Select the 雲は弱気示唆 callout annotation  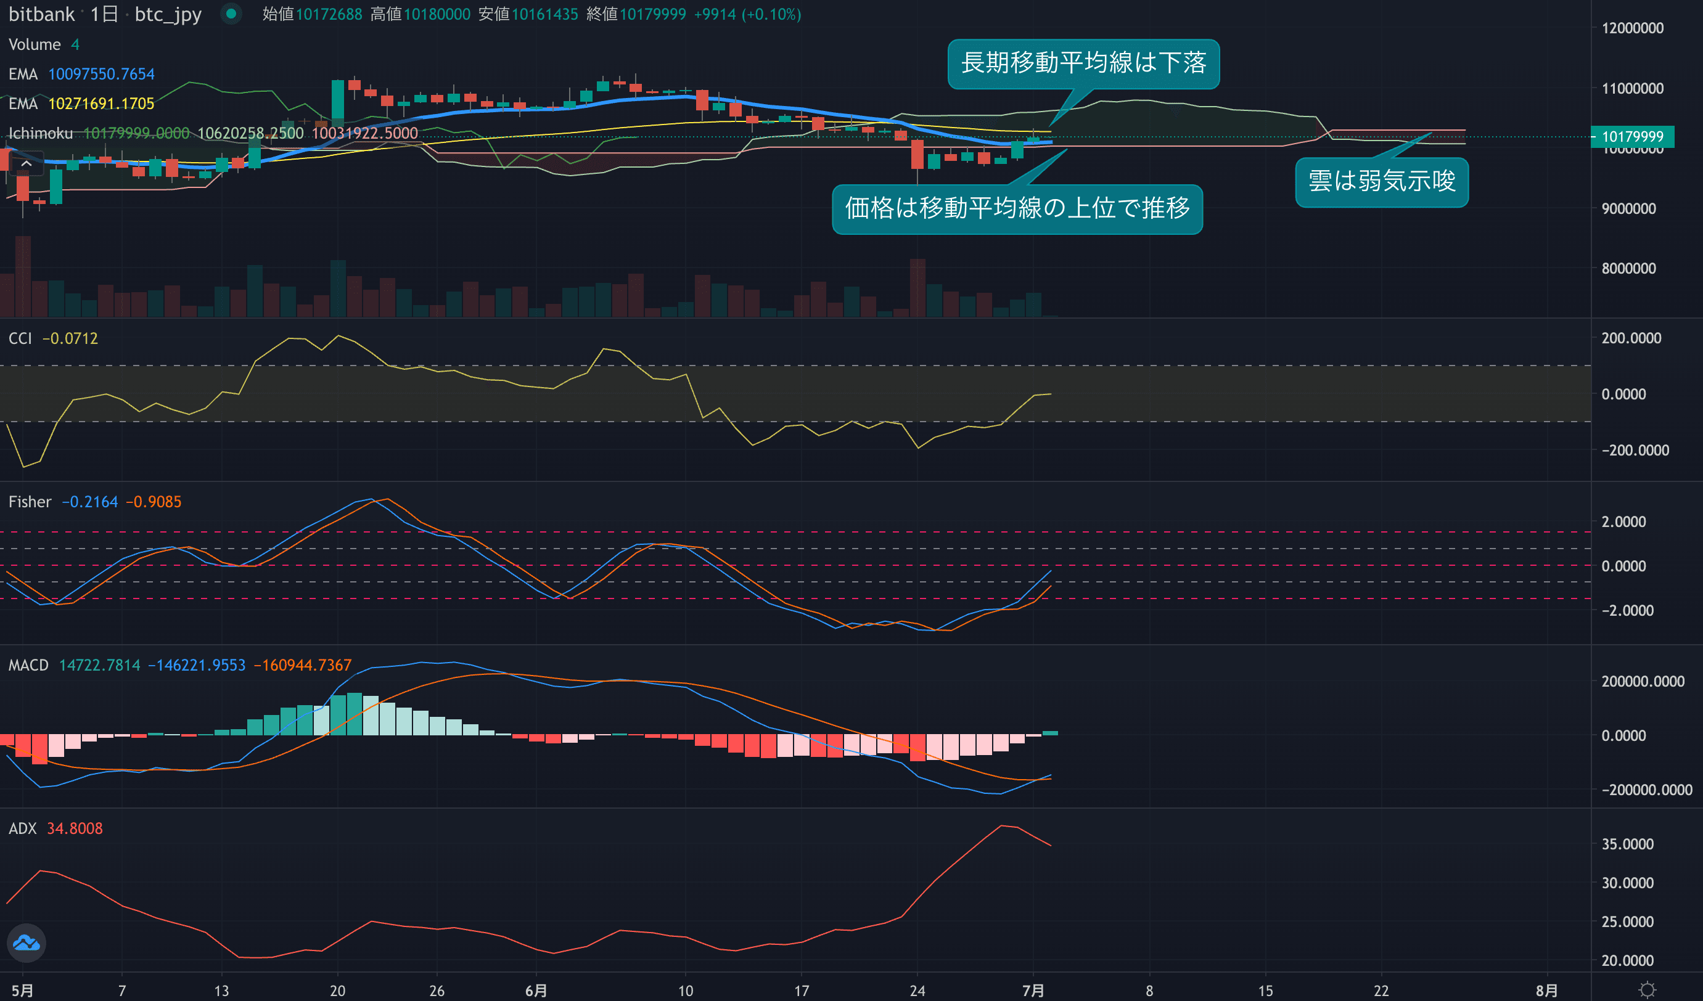[1381, 182]
